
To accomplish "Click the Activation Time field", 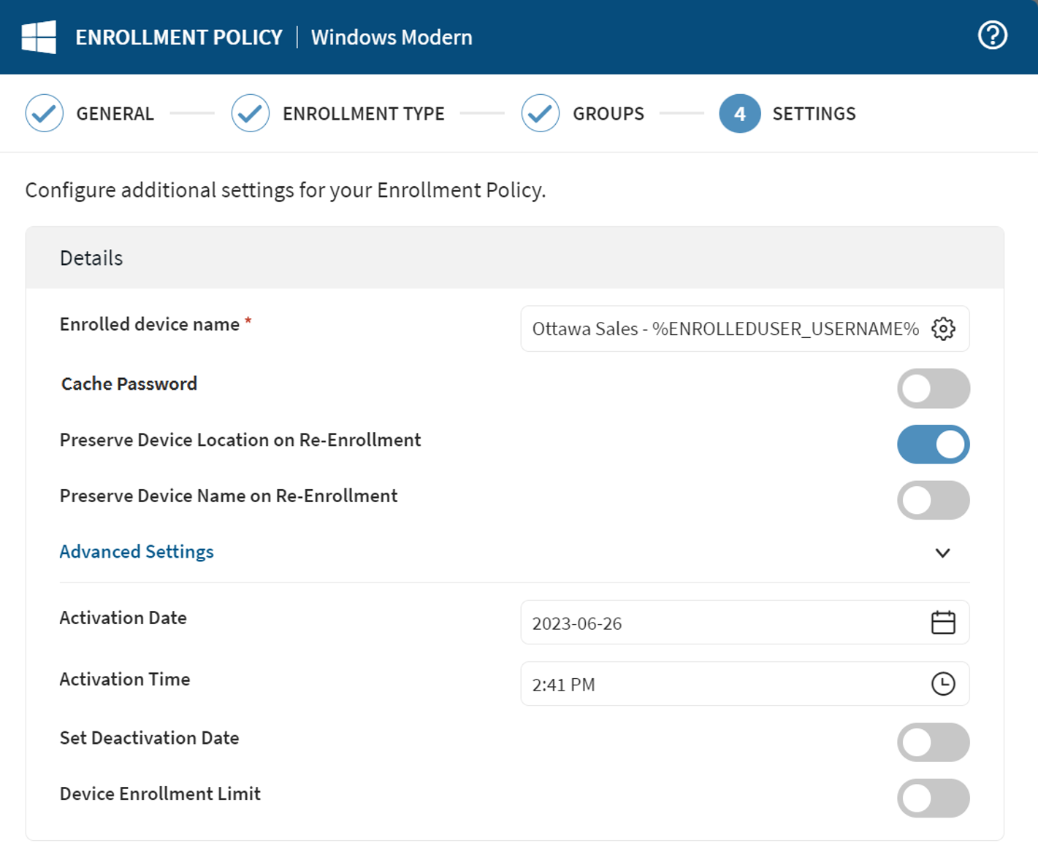I will 730,685.
